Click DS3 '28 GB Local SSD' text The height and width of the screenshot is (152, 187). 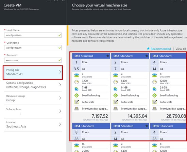click(x=165, y=89)
